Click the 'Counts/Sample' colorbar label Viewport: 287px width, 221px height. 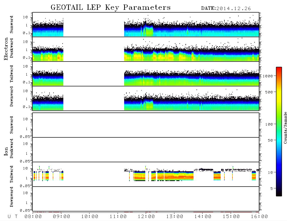point(285,128)
